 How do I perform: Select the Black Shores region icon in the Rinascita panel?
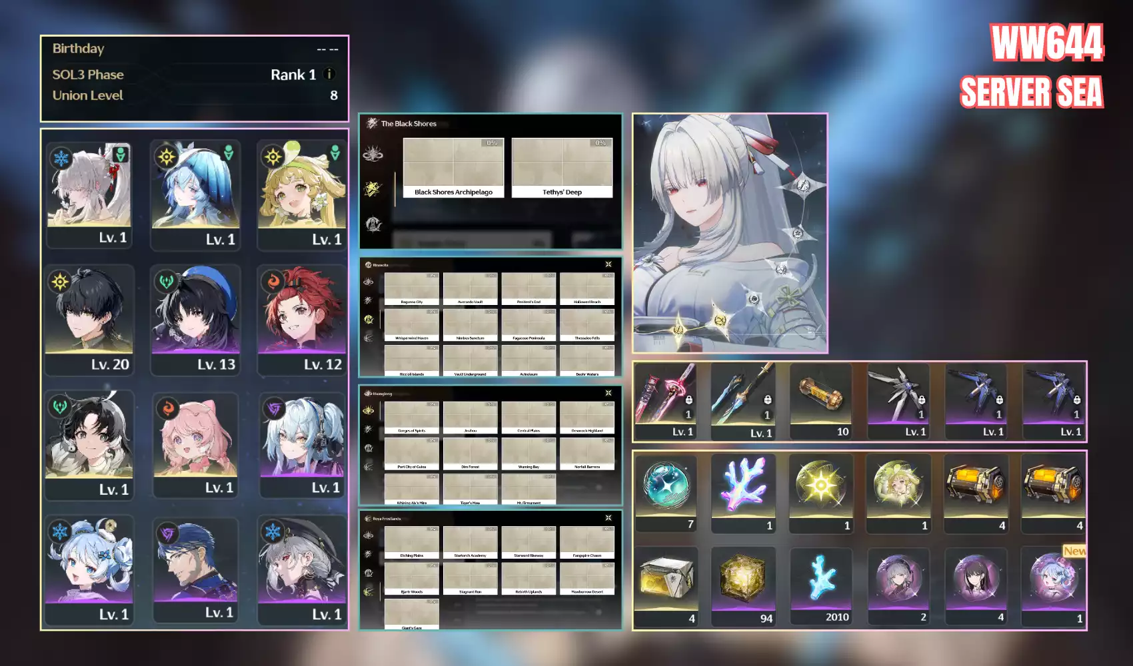point(369,300)
